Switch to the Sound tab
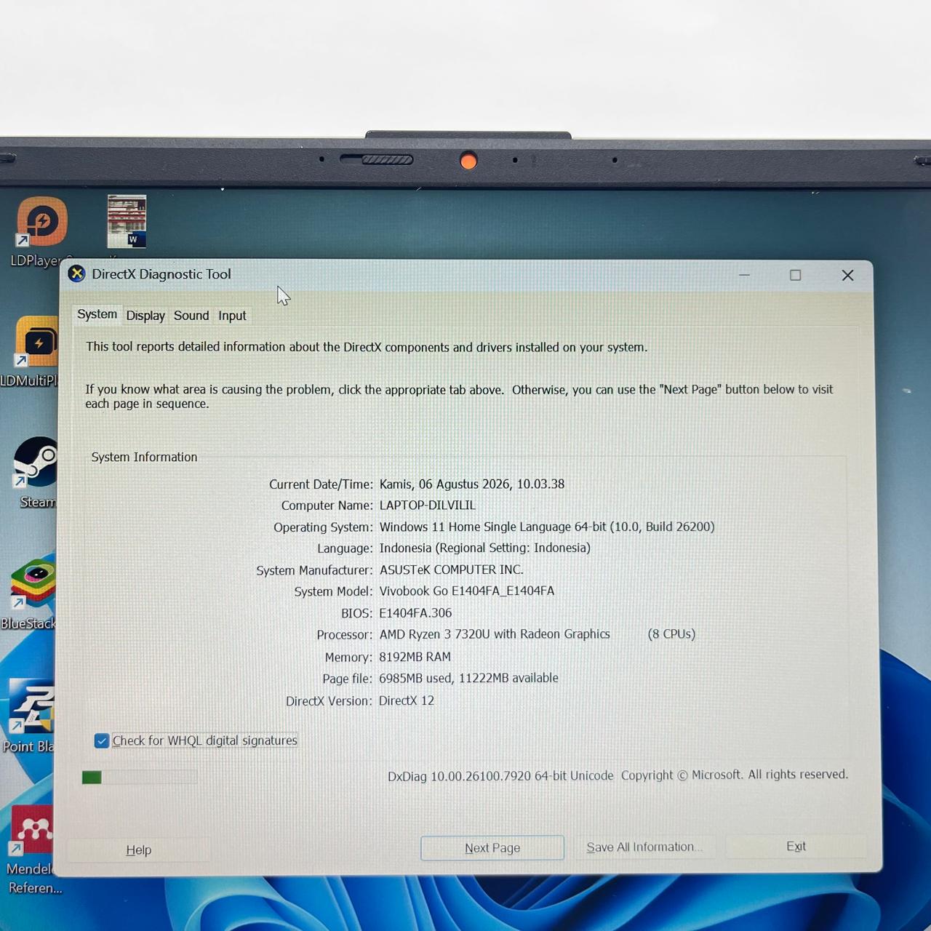The image size is (931, 931). click(191, 316)
